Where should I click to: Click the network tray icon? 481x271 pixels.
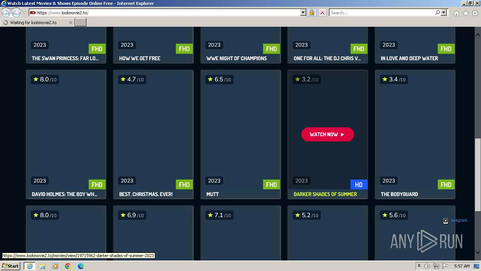[x=436, y=266]
